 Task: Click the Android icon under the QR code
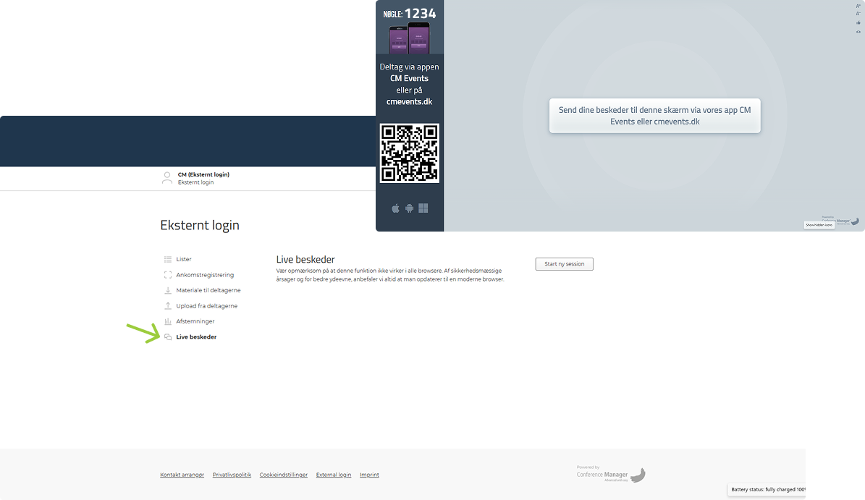[409, 208]
